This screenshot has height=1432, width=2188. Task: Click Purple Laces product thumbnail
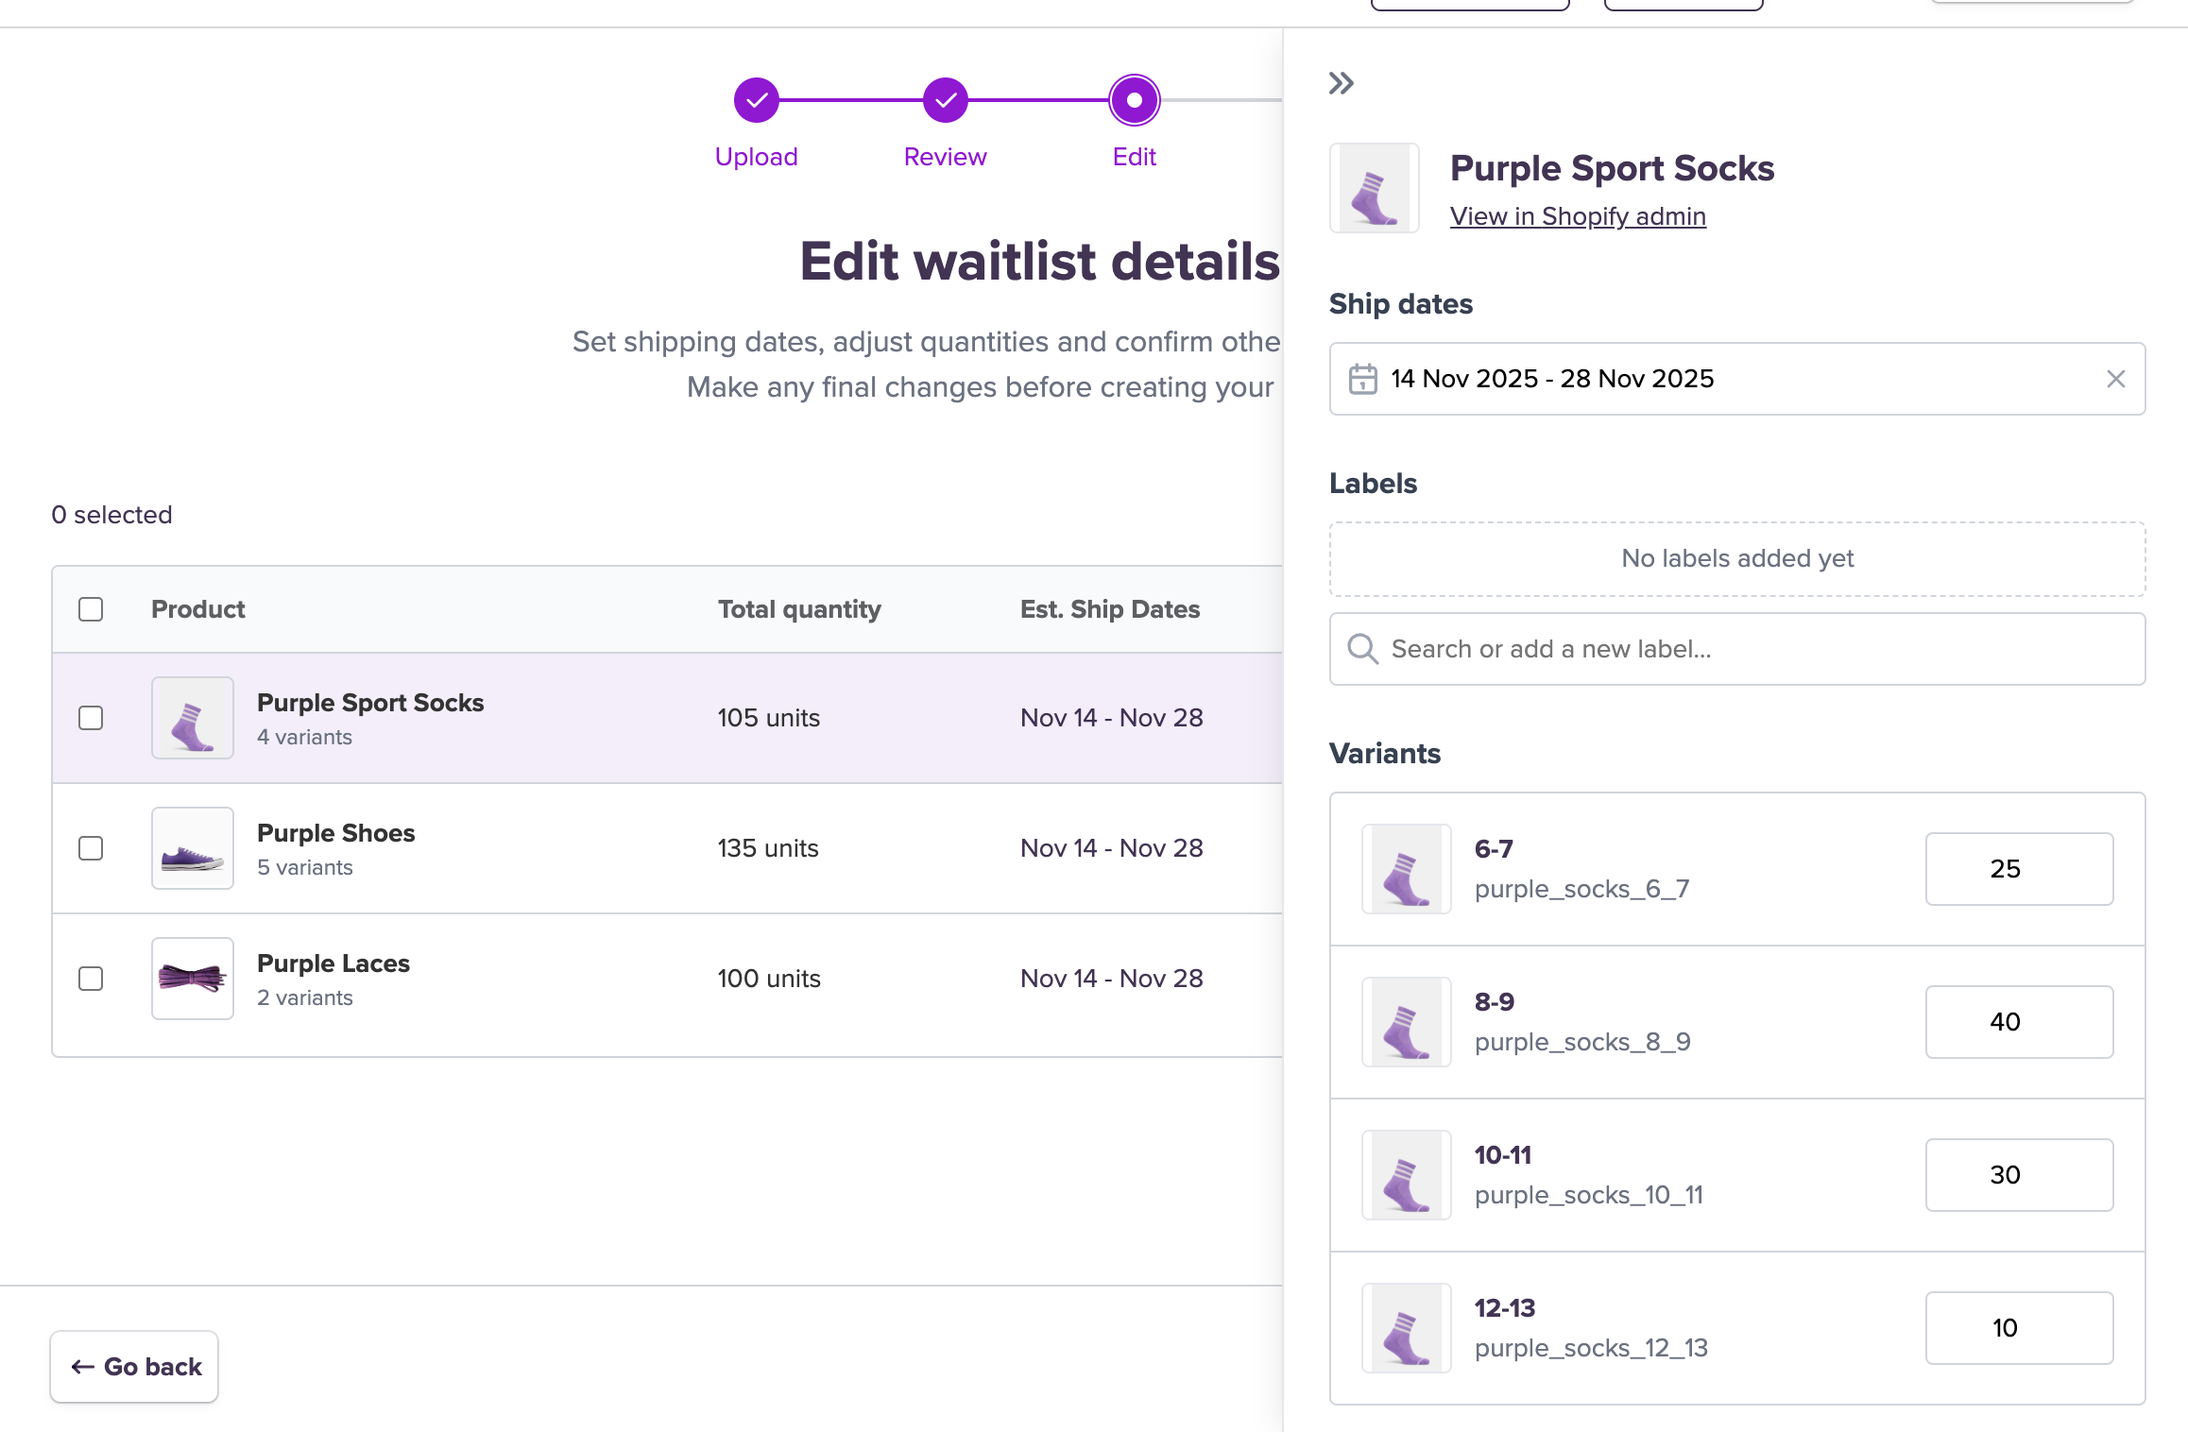pos(193,979)
